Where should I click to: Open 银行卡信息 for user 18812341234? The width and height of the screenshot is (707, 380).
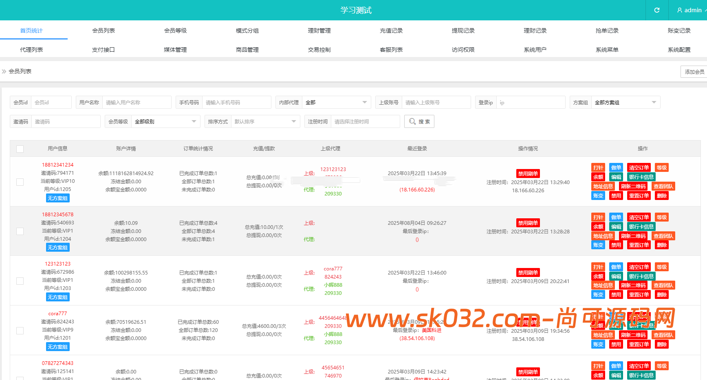pyautogui.click(x=641, y=176)
